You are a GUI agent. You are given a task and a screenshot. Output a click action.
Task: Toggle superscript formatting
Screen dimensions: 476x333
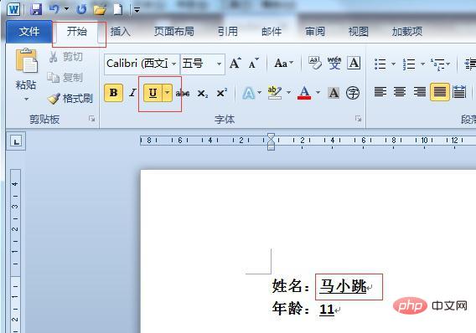(222, 93)
